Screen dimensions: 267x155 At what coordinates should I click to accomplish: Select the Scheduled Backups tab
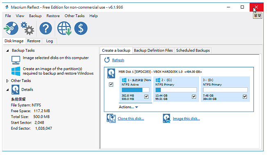tap(193, 50)
